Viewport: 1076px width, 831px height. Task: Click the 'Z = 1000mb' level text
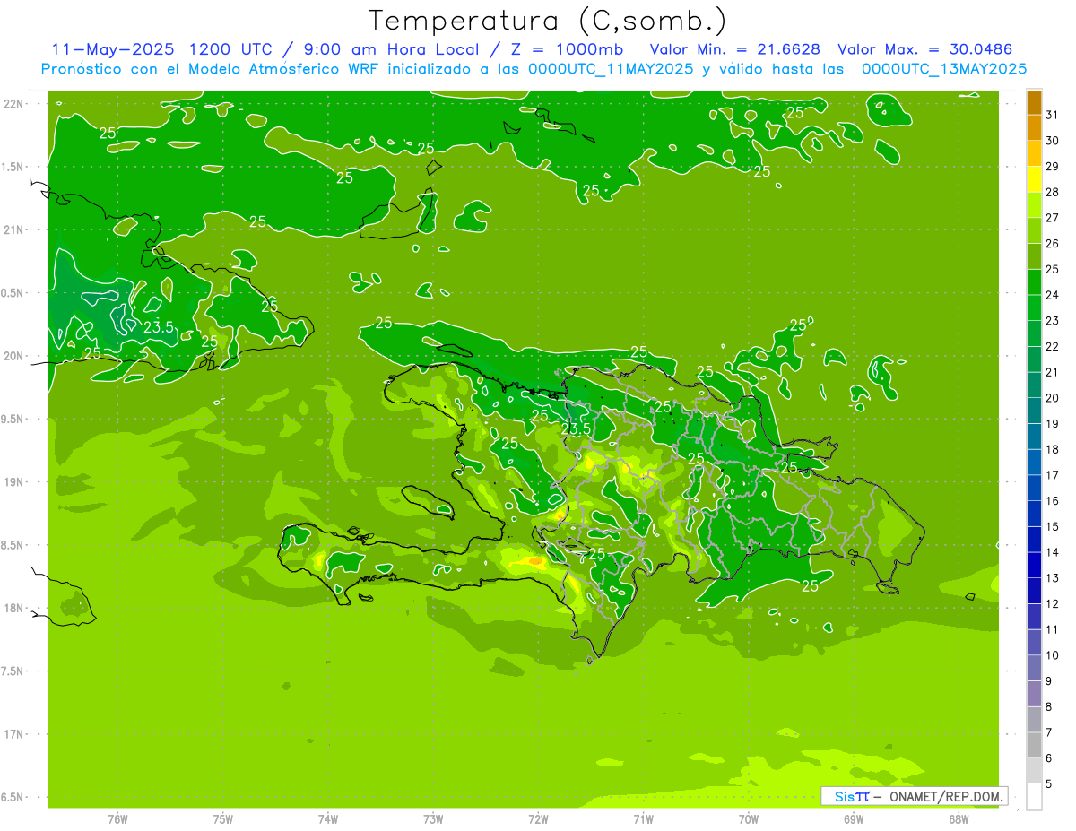[x=565, y=49]
